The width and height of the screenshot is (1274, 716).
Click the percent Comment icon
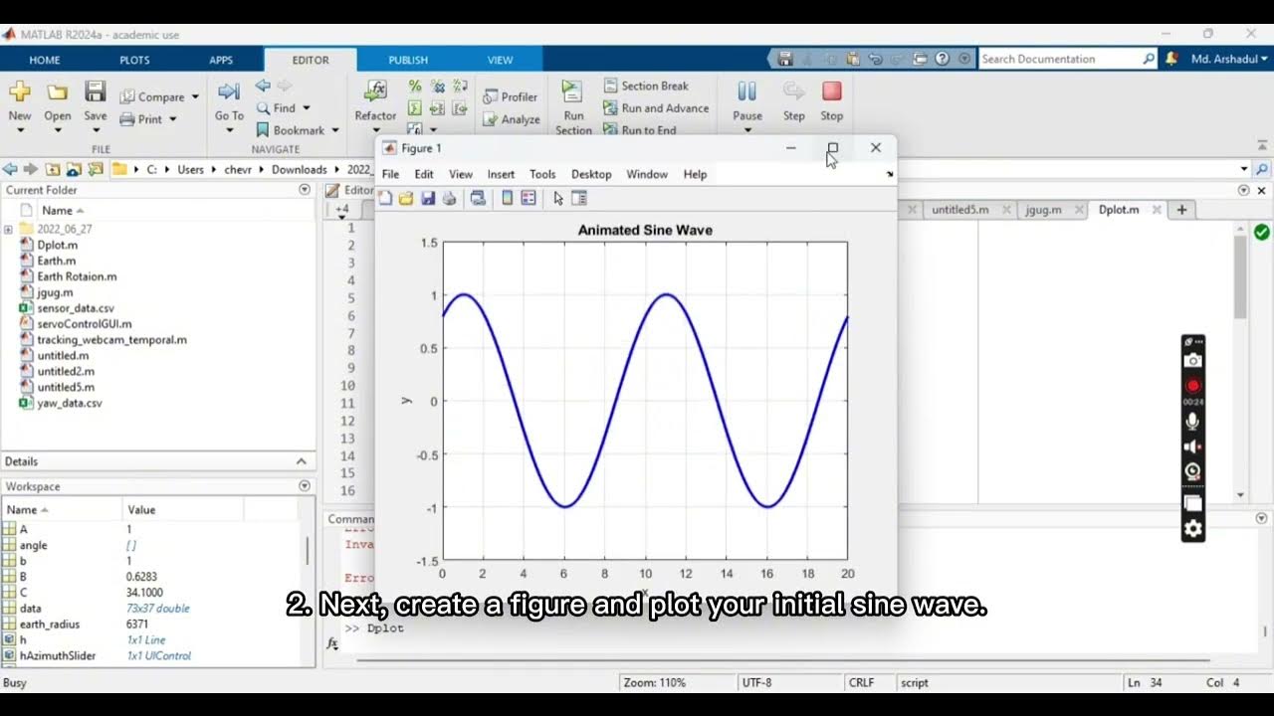pyautogui.click(x=415, y=87)
